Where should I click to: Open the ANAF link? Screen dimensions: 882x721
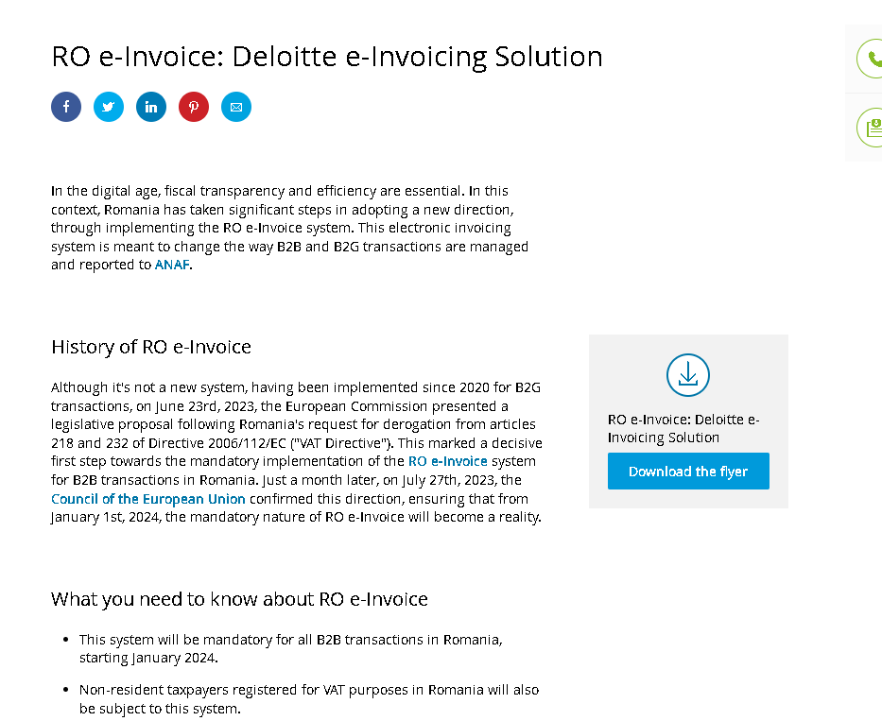(x=171, y=265)
